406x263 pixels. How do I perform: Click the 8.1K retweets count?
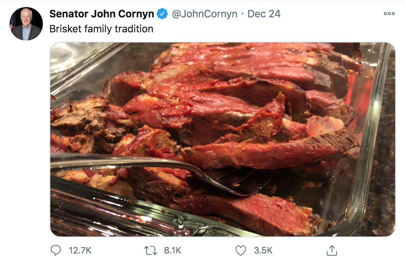172,251
